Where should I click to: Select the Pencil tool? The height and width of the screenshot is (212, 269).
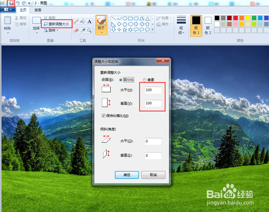pyautogui.click(x=76, y=22)
